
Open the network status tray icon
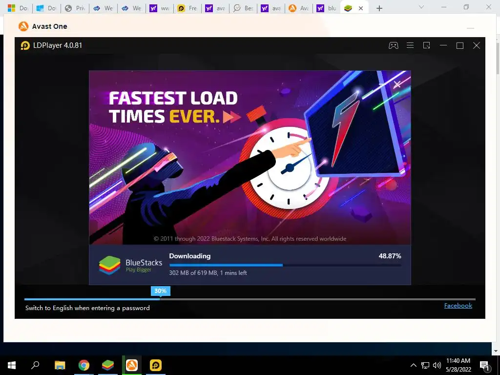[x=425, y=365]
